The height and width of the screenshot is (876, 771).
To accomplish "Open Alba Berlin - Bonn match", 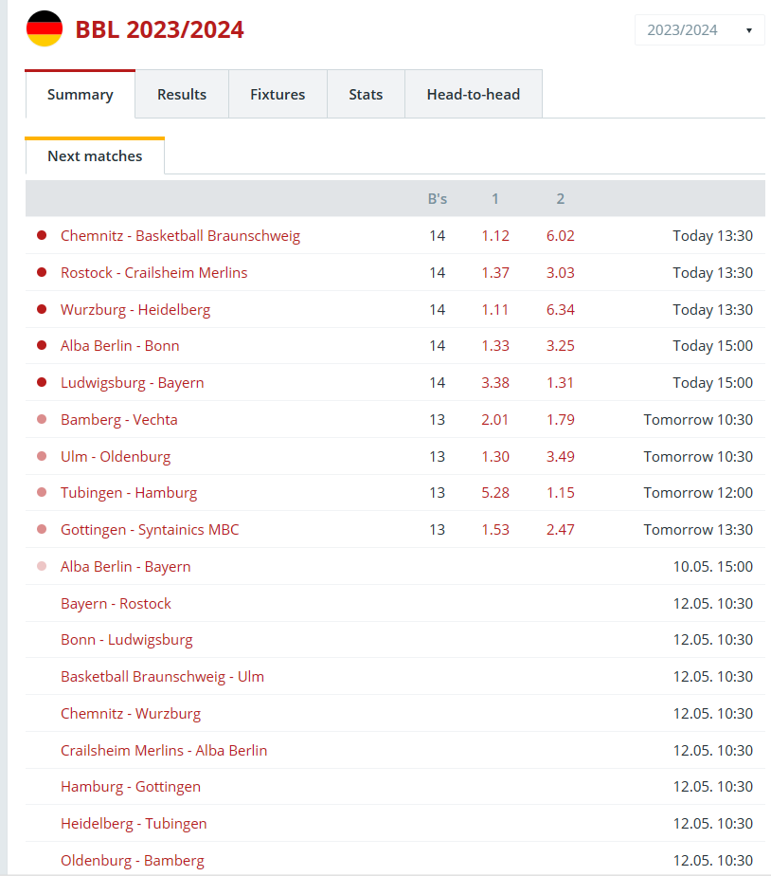I will click(x=120, y=346).
